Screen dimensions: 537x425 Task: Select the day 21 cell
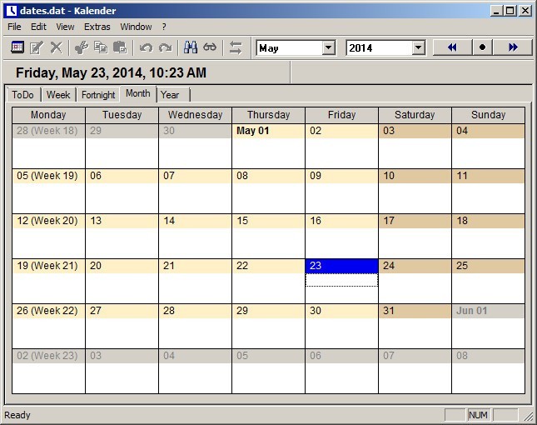click(x=195, y=282)
